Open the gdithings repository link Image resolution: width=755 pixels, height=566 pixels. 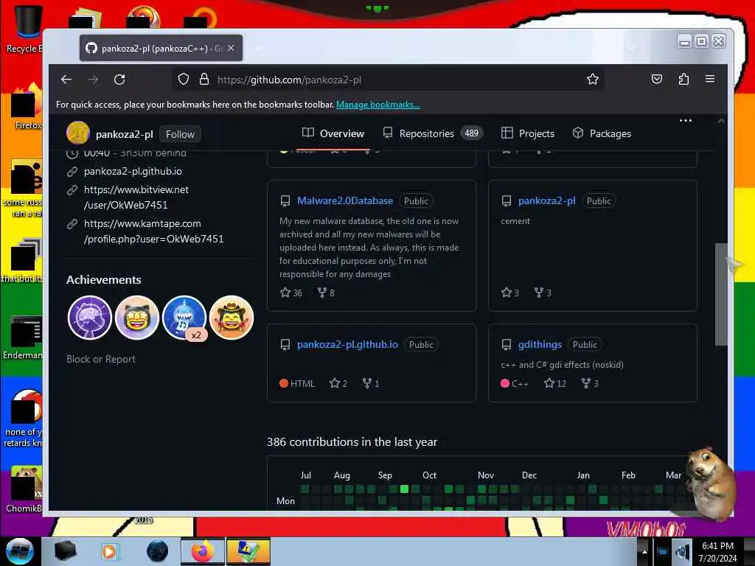[540, 345]
